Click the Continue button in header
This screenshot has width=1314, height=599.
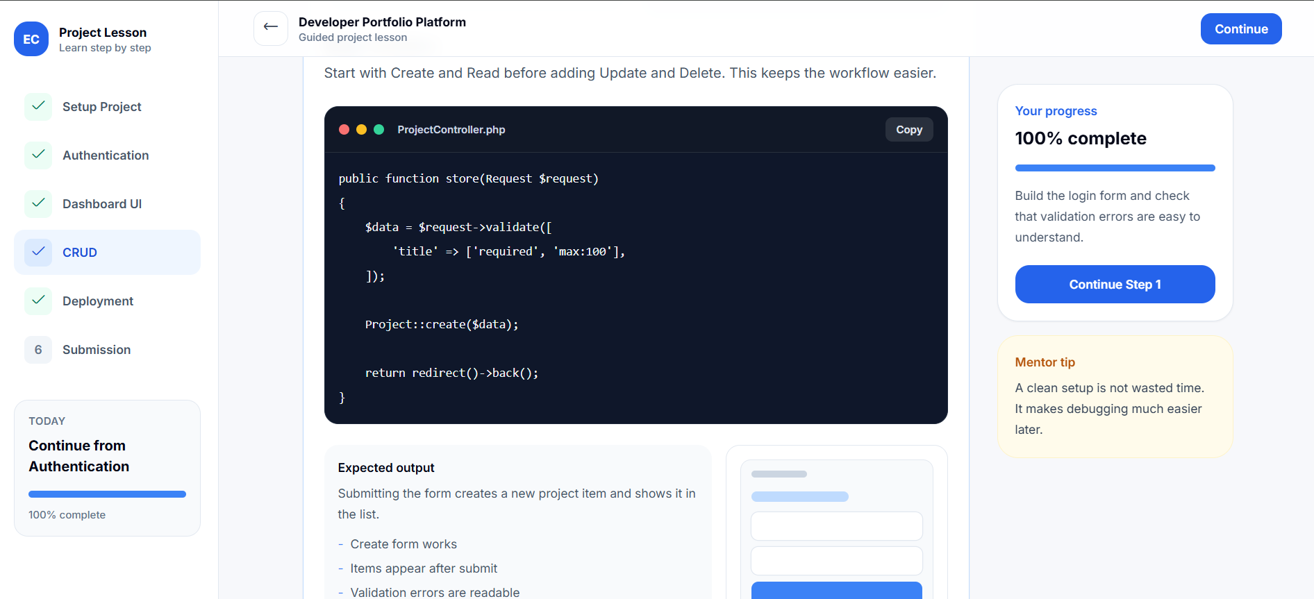pyautogui.click(x=1241, y=28)
